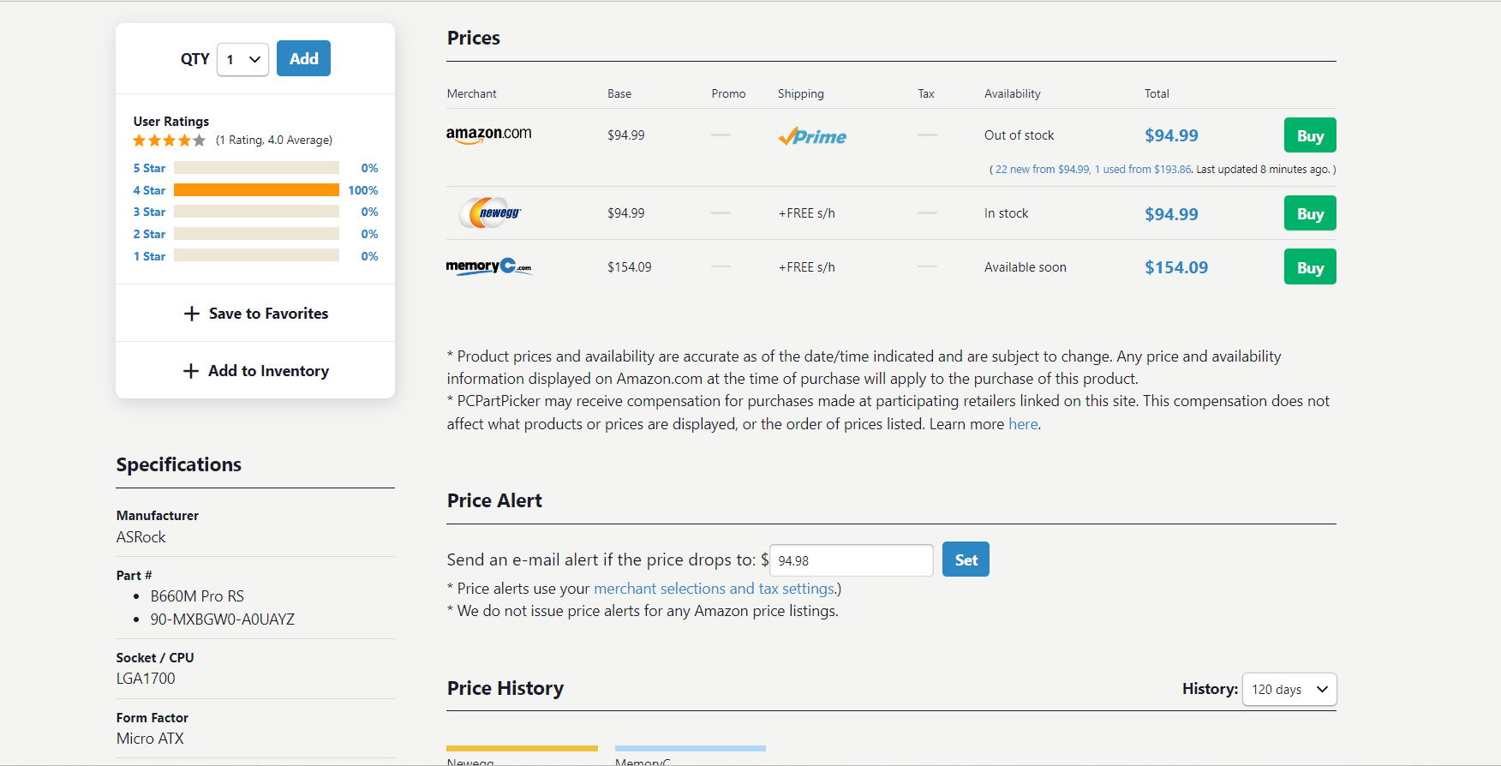Click the plus icon beside Add to Inventory

point(191,371)
